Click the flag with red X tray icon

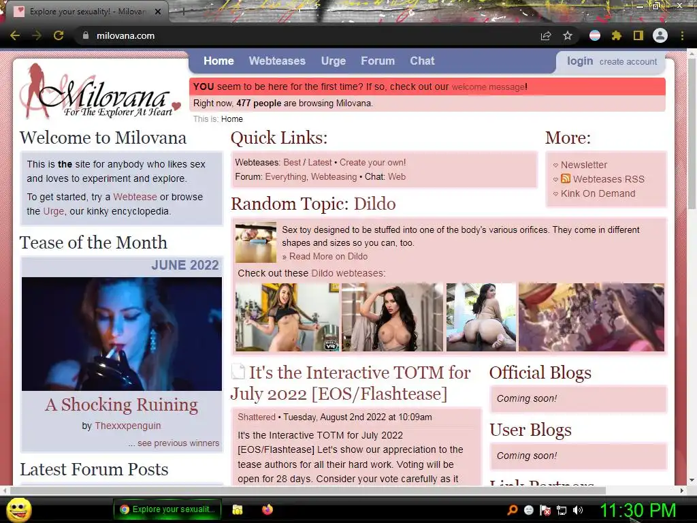(545, 510)
